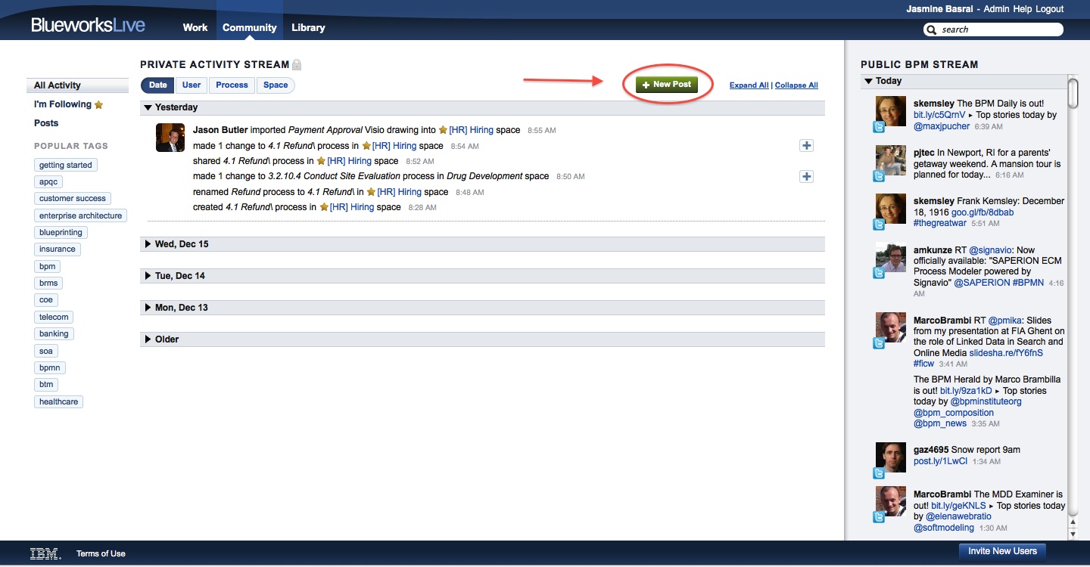Screen dimensions: 1090x567
Task: Go to the Work tab
Action: pos(195,27)
